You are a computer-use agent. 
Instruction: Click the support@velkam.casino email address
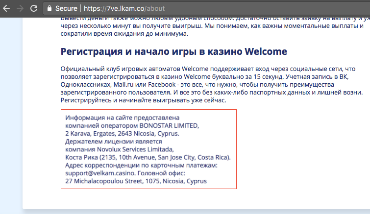click(100, 173)
